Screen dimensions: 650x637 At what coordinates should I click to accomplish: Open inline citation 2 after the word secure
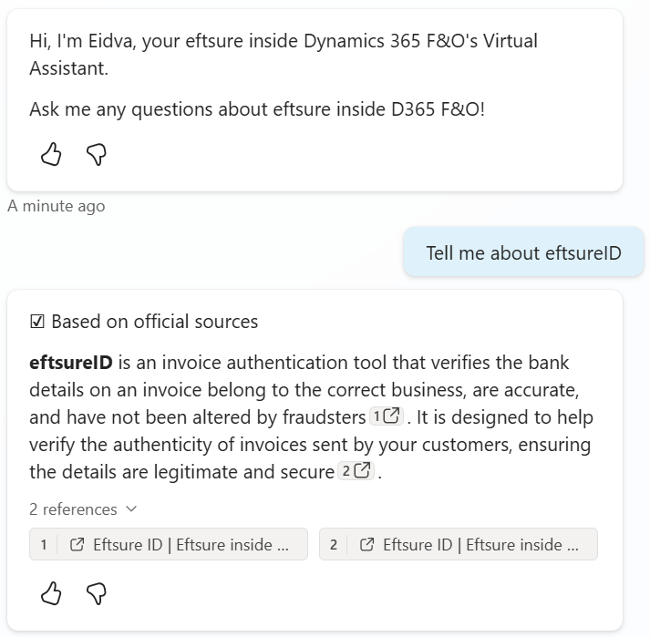[x=356, y=471]
